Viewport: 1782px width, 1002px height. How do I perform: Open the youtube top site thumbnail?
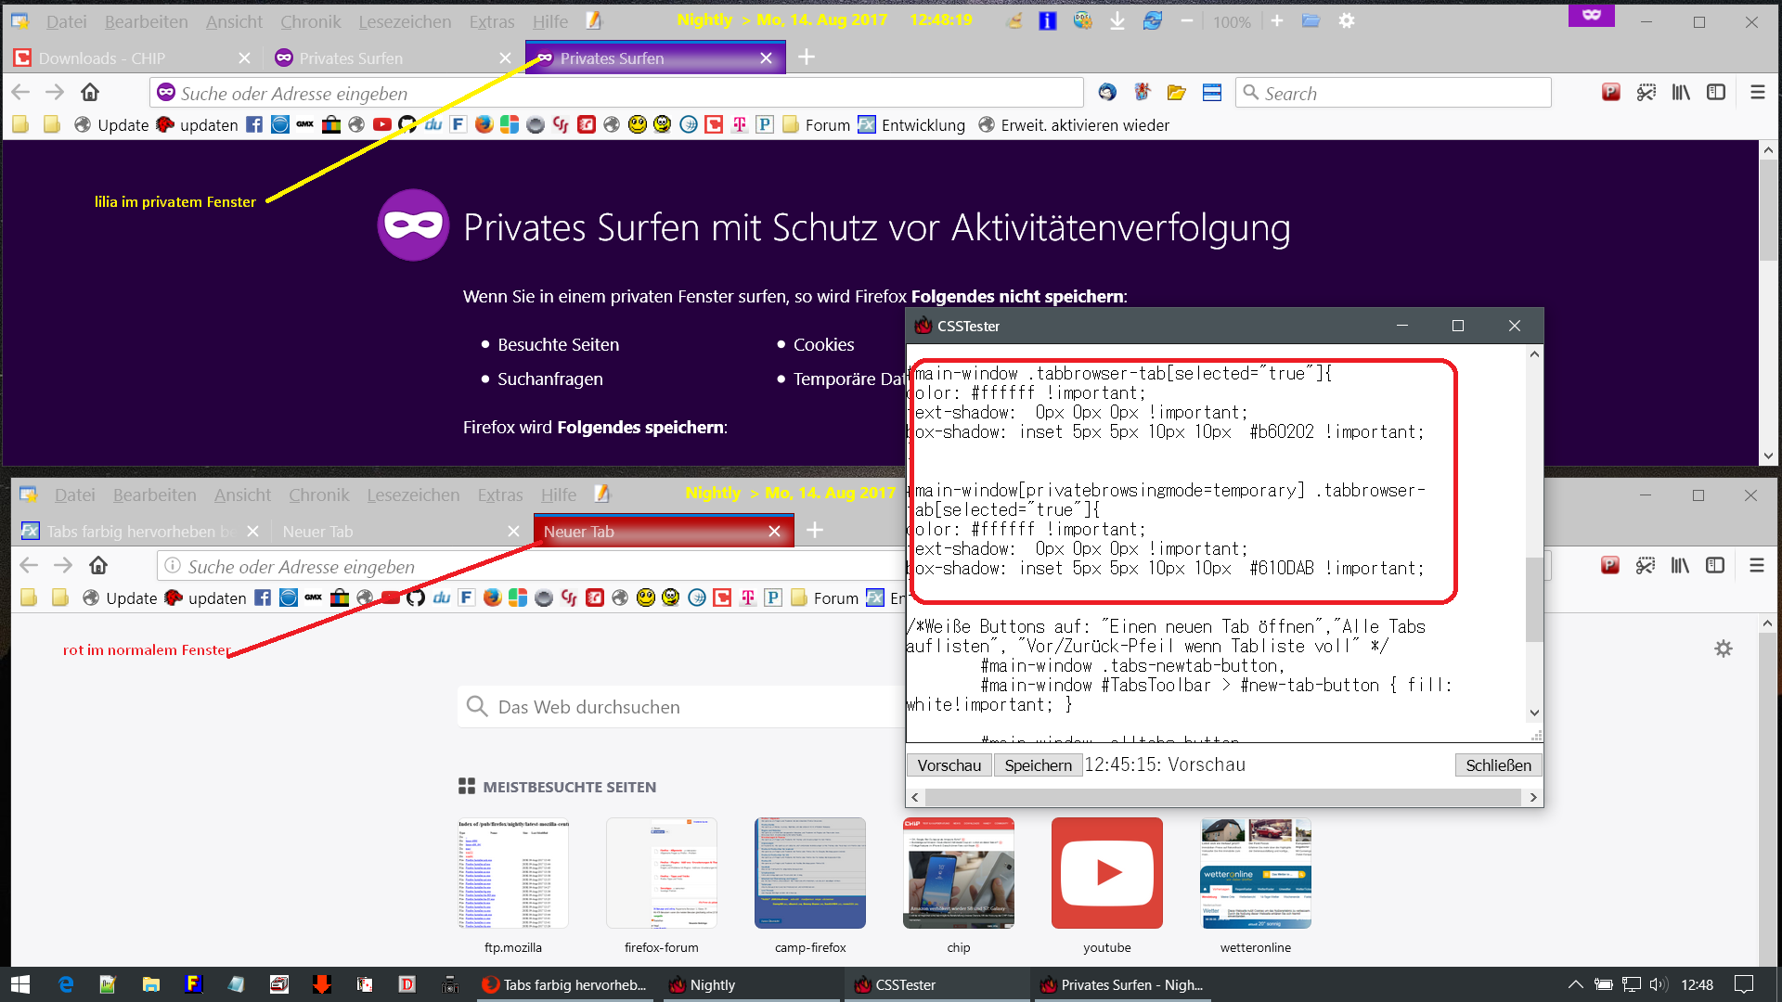1106,873
